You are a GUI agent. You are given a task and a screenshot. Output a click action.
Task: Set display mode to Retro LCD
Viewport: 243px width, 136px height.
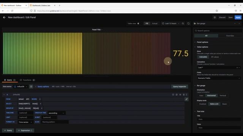[x=214, y=104]
